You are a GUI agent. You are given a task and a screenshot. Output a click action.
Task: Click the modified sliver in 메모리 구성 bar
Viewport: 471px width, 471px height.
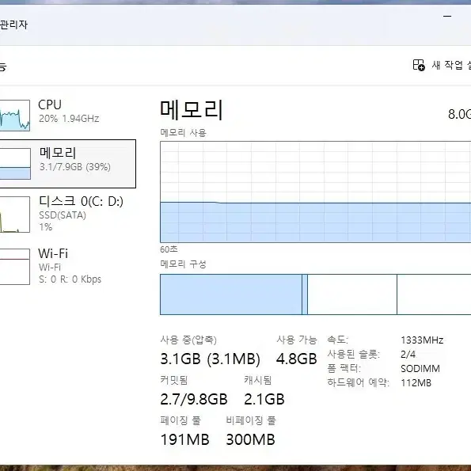tap(305, 294)
